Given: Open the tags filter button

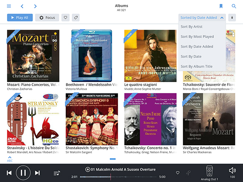Looking at the screenshot, I should click(76, 18).
